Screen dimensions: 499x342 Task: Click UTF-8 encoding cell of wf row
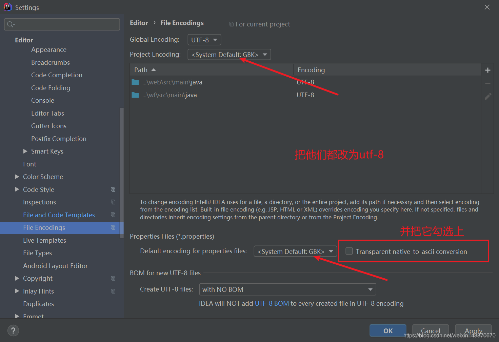click(x=305, y=95)
